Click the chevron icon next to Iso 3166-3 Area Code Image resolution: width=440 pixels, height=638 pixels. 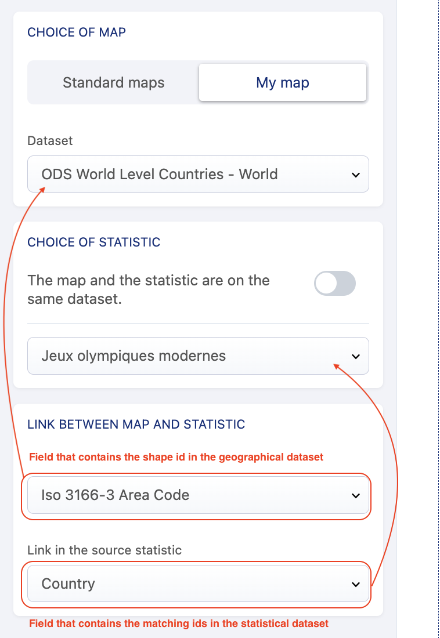(x=356, y=496)
